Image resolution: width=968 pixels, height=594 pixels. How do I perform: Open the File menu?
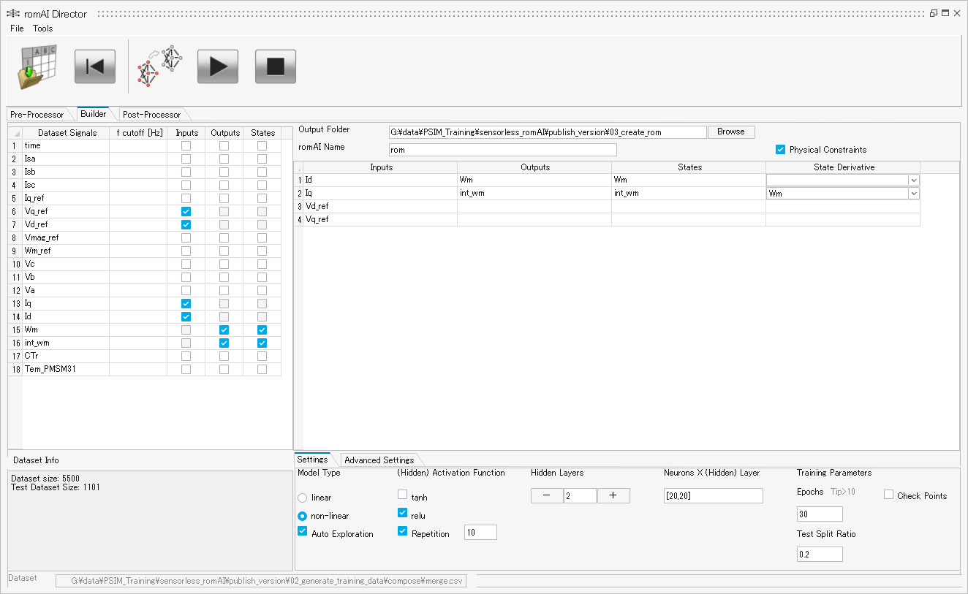coord(17,28)
